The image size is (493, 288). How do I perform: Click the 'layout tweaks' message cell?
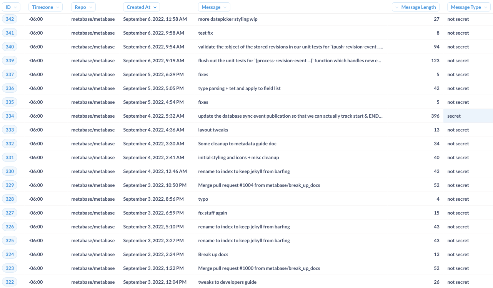pos(213,130)
